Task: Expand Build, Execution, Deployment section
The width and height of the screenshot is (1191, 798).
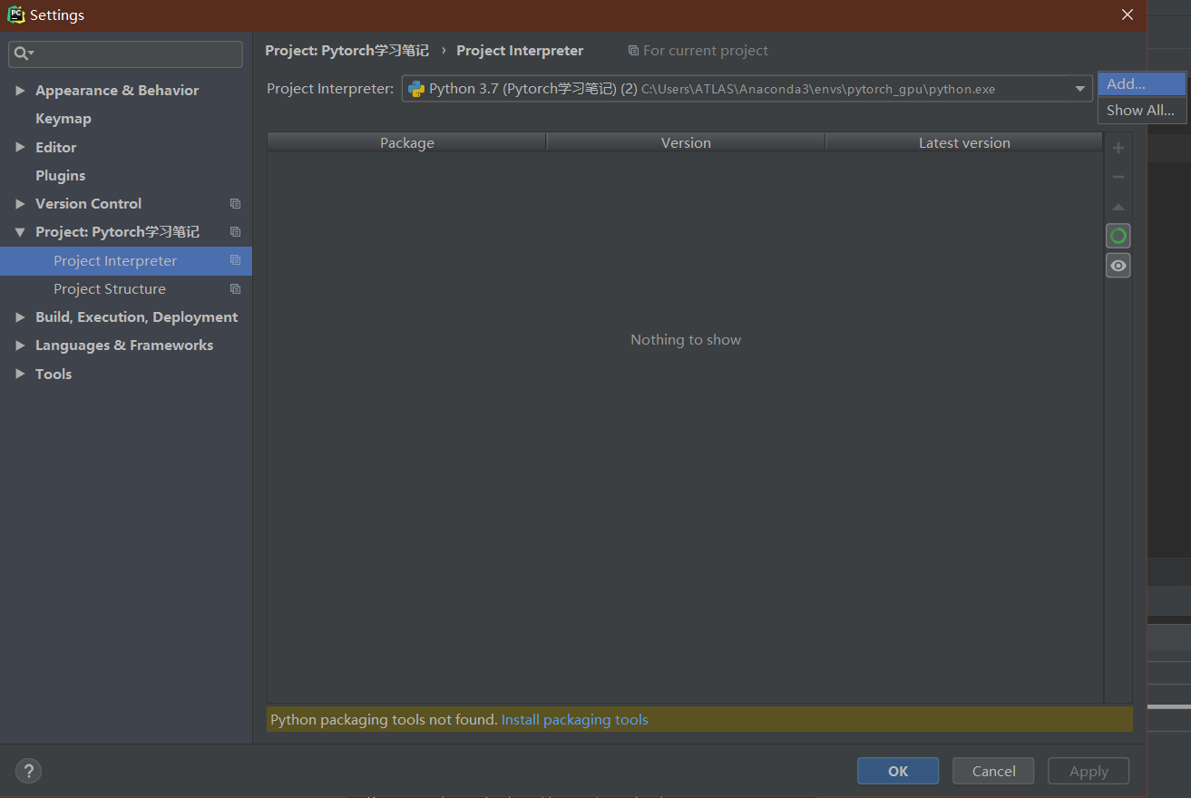Action: [20, 317]
